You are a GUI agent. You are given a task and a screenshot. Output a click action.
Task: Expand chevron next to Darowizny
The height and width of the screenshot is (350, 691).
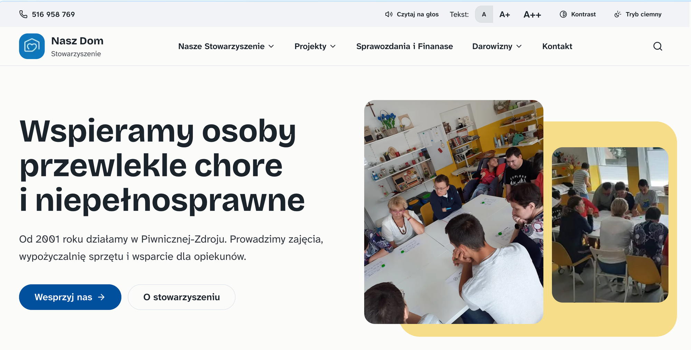[519, 46]
